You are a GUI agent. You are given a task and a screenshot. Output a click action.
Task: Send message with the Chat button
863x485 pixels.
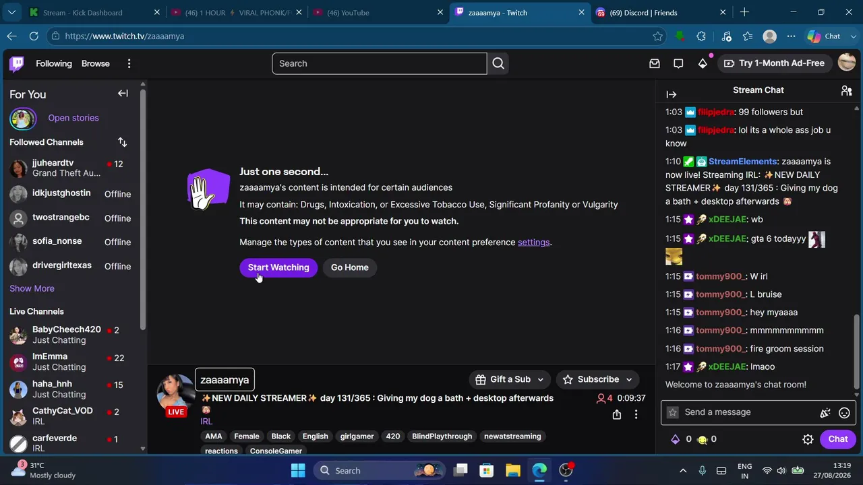click(838, 439)
